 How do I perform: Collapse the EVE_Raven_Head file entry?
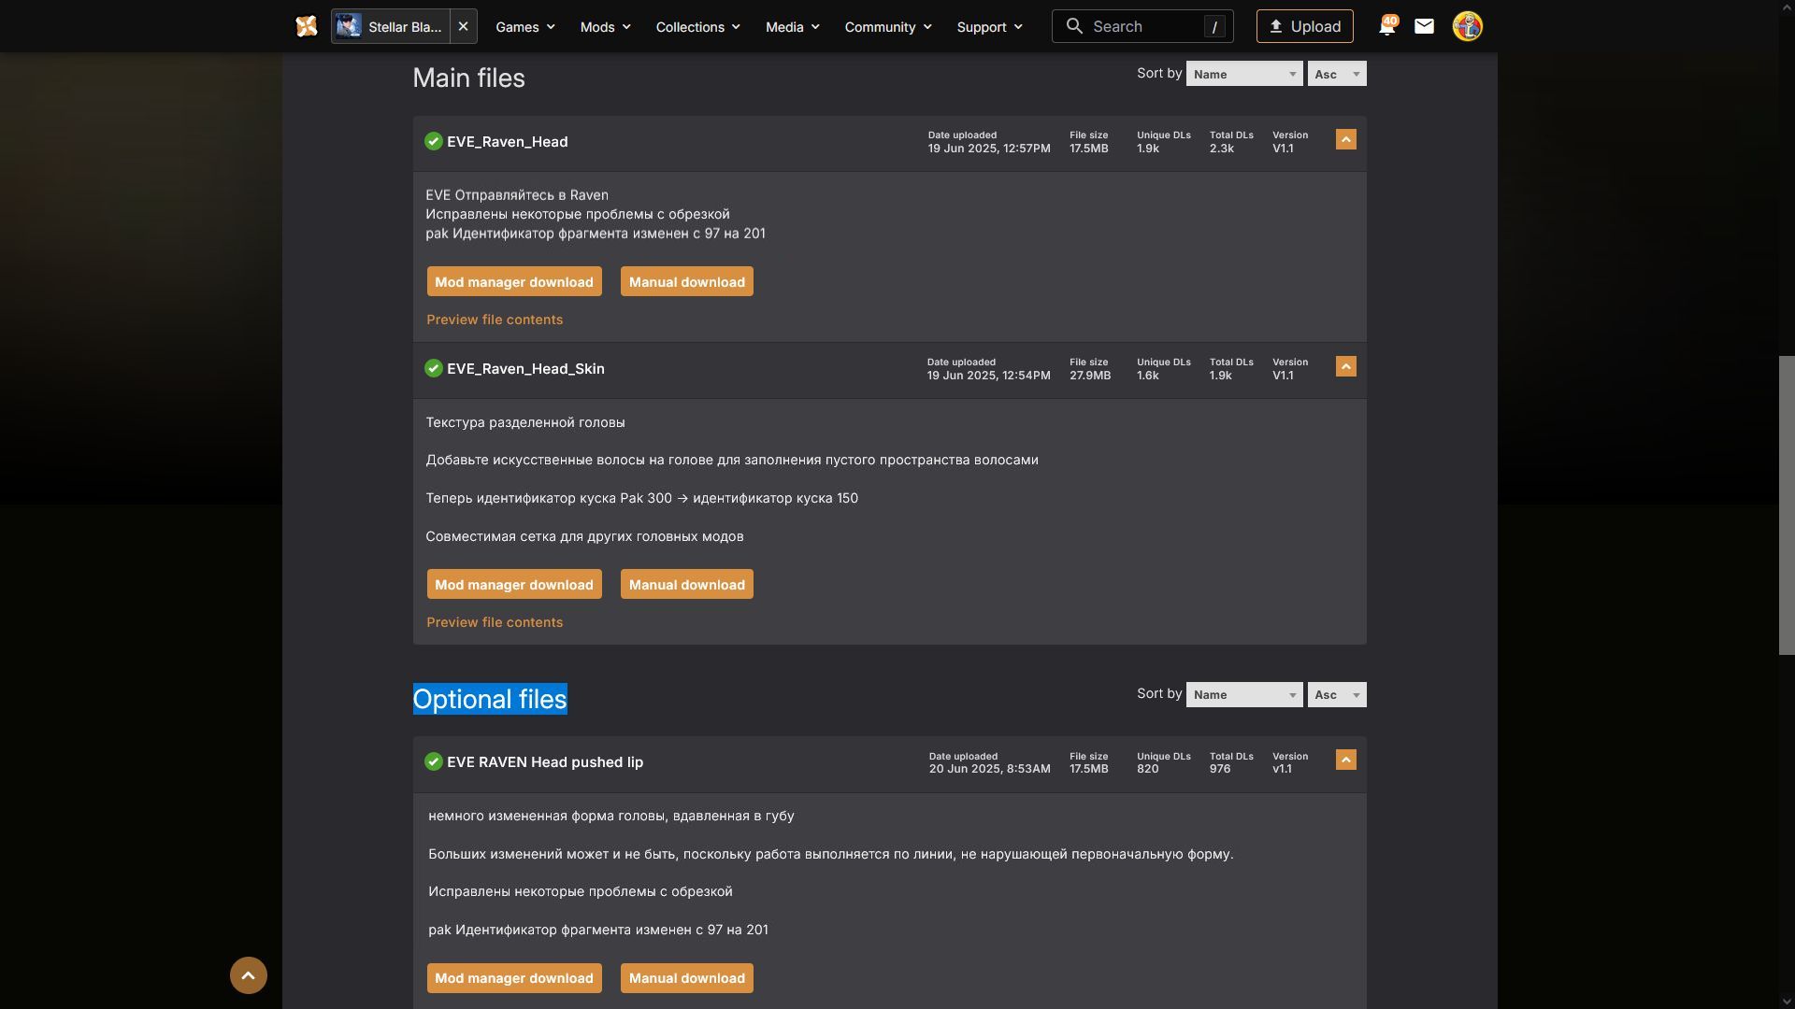(x=1345, y=139)
